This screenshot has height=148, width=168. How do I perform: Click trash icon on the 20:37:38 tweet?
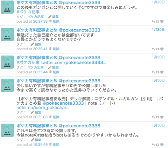[x=50, y=21]
